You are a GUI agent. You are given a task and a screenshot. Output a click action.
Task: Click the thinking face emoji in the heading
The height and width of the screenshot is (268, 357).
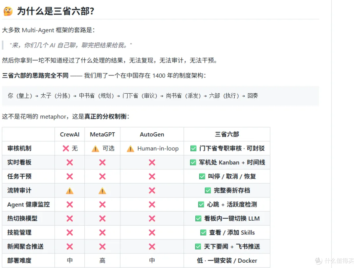[8, 11]
